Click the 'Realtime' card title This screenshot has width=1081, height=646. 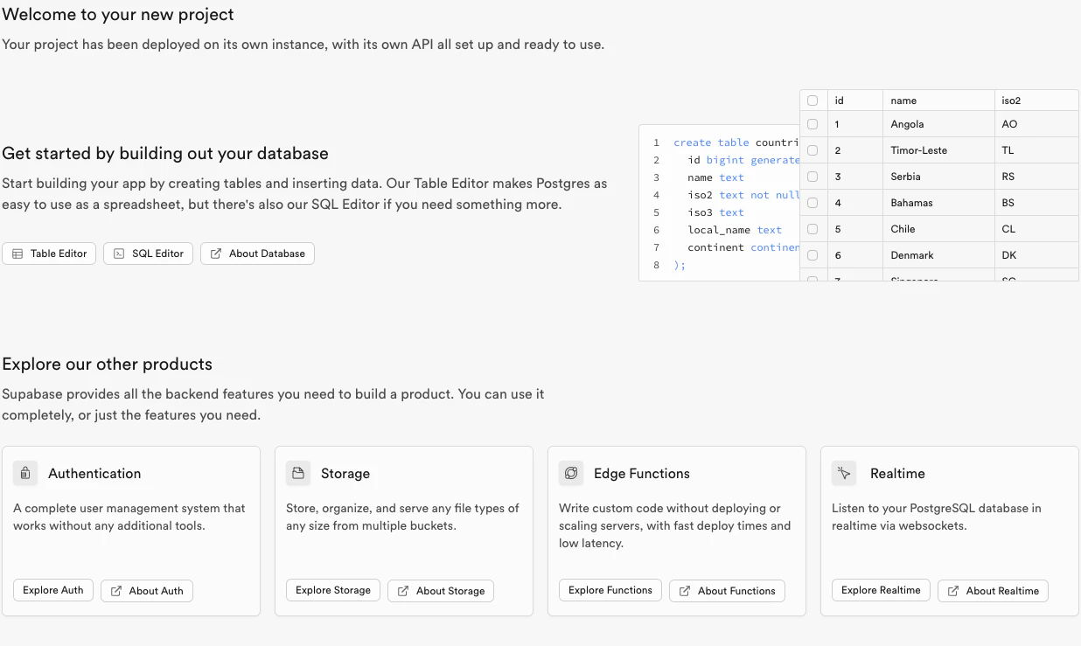pyautogui.click(x=897, y=473)
